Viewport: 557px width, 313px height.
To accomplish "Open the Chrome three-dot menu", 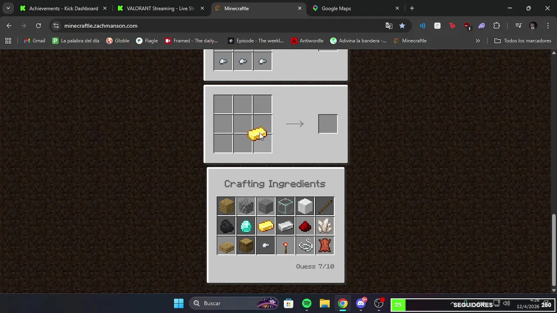I will 547,26.
